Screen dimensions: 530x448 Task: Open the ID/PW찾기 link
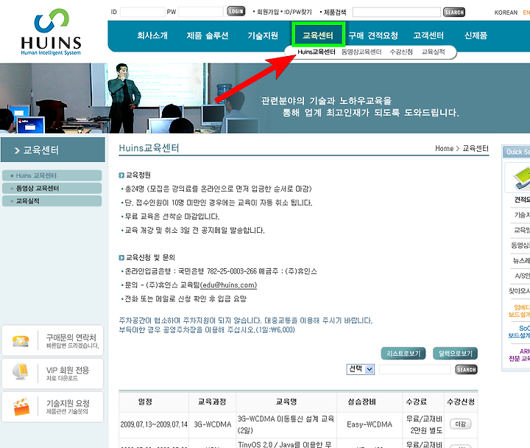pyautogui.click(x=298, y=13)
